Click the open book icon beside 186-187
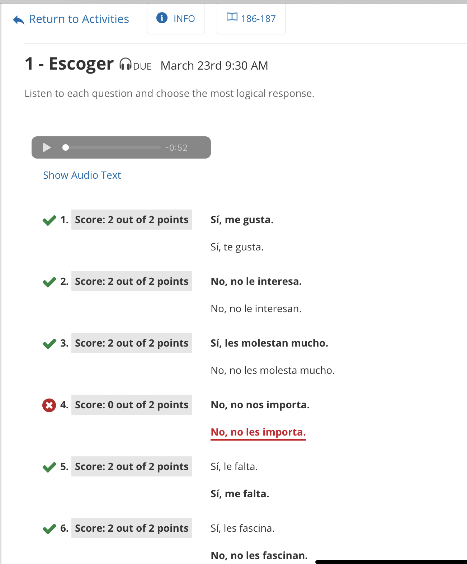Image resolution: width=467 pixels, height=564 pixels. coord(232,17)
